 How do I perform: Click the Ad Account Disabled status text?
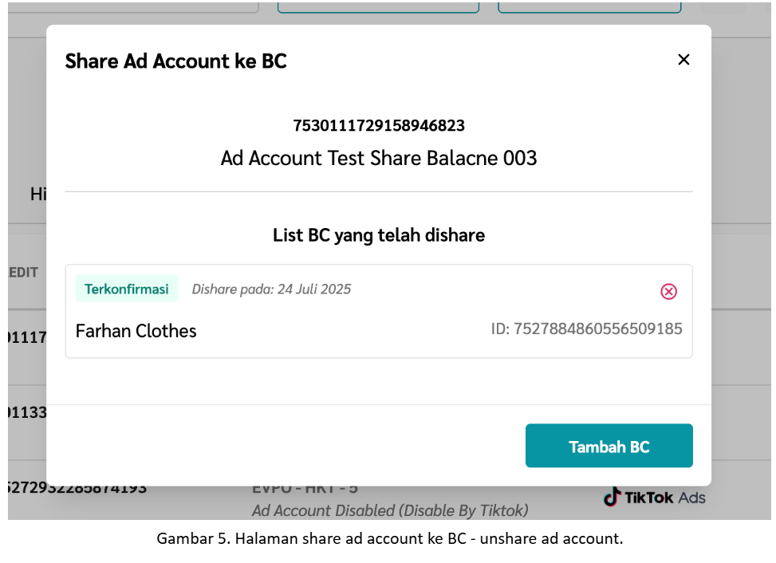click(390, 510)
